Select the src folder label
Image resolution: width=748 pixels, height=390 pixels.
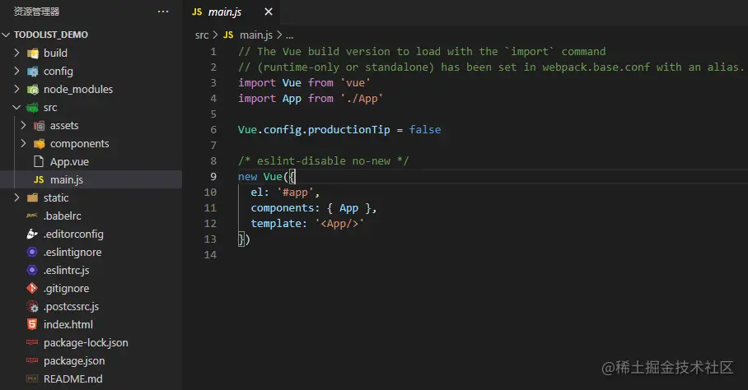click(x=50, y=107)
